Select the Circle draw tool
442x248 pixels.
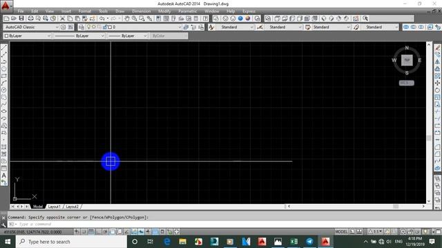[x=4, y=90]
